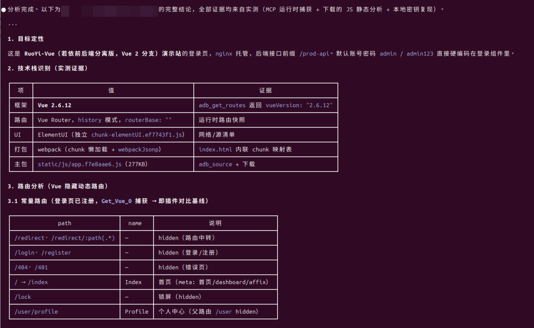This screenshot has height=328, width=534.
Task: Click the white bullet before '分析完成'
Action: [x=3, y=9]
